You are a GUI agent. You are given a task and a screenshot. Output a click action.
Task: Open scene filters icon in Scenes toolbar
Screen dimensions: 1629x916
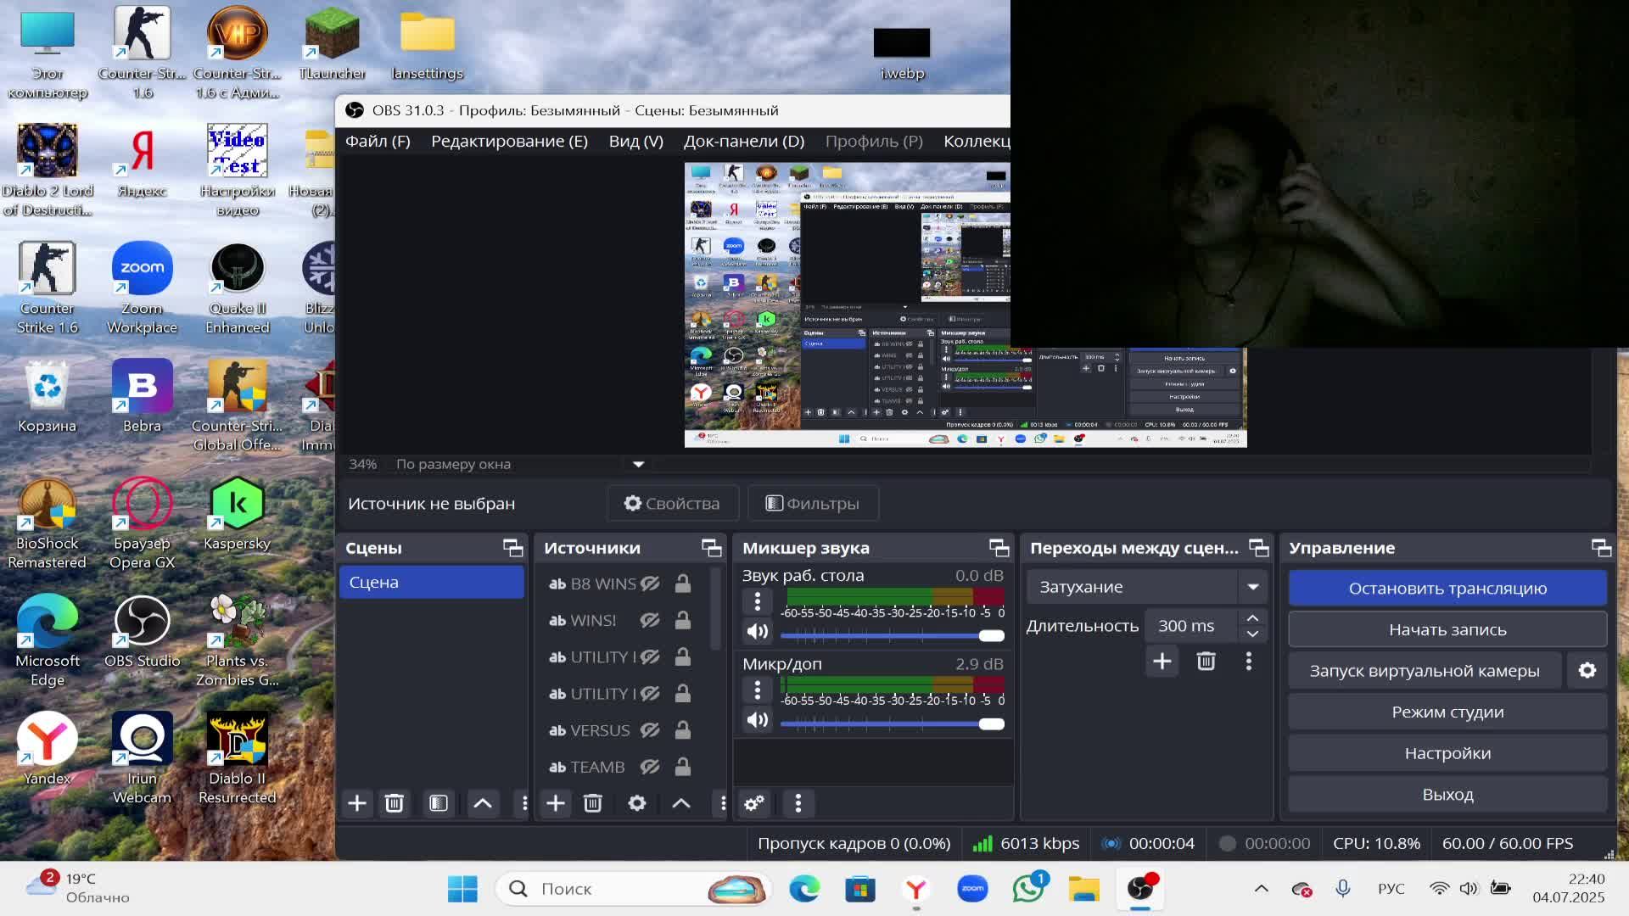[x=439, y=803]
